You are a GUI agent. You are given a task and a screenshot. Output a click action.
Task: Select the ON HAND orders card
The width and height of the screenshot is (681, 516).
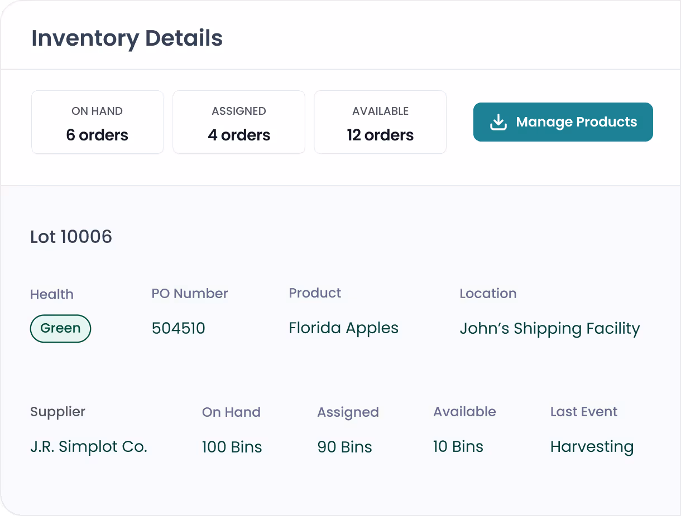tap(97, 121)
